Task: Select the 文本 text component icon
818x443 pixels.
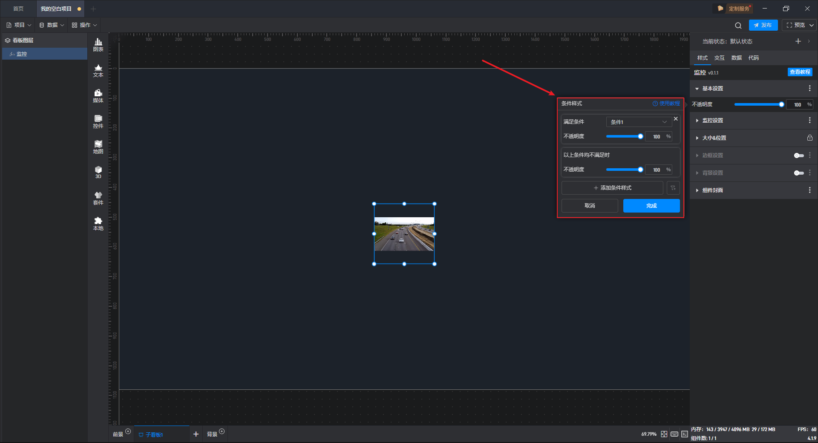Action: (x=98, y=70)
